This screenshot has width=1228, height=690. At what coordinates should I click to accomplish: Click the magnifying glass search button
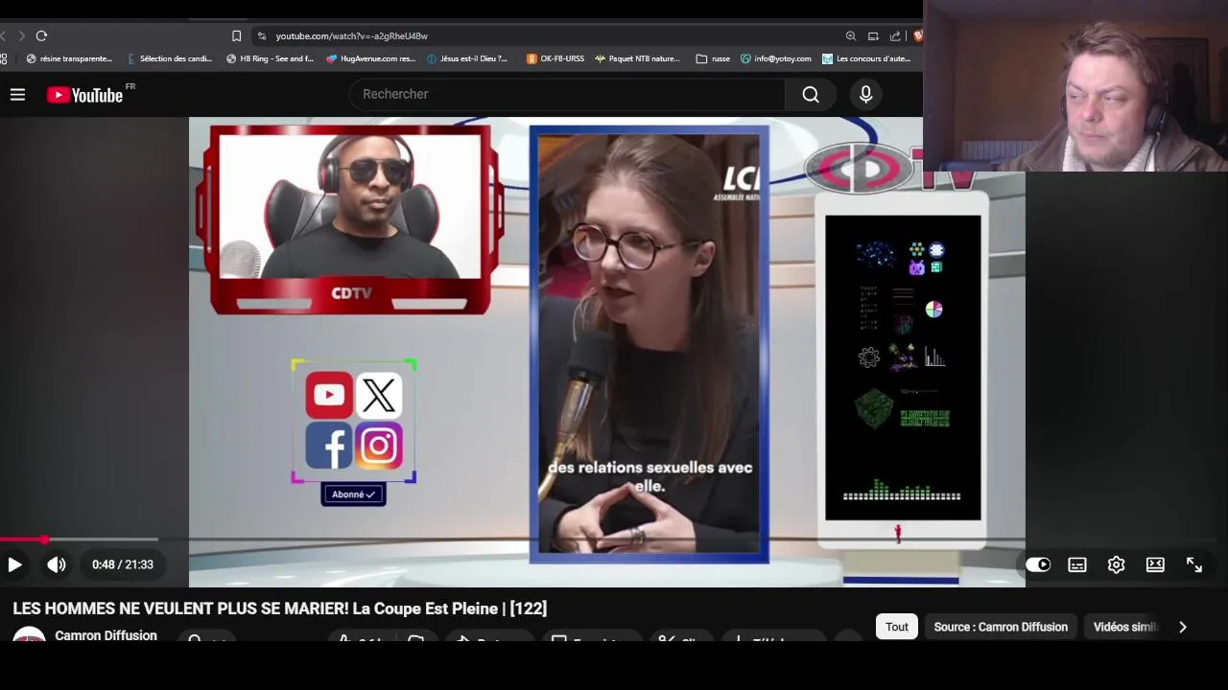coord(811,94)
